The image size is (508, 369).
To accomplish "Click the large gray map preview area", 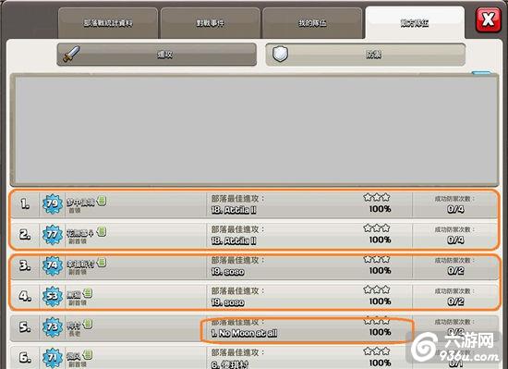I will (254, 130).
